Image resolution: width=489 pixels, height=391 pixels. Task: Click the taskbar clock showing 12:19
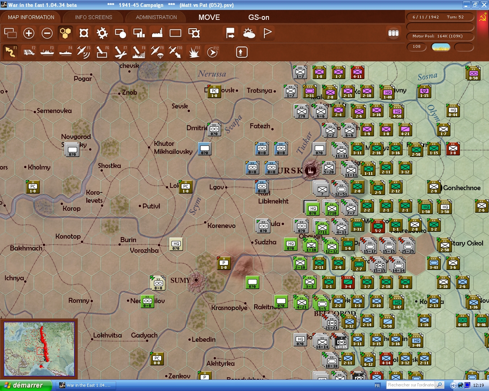click(x=478, y=385)
